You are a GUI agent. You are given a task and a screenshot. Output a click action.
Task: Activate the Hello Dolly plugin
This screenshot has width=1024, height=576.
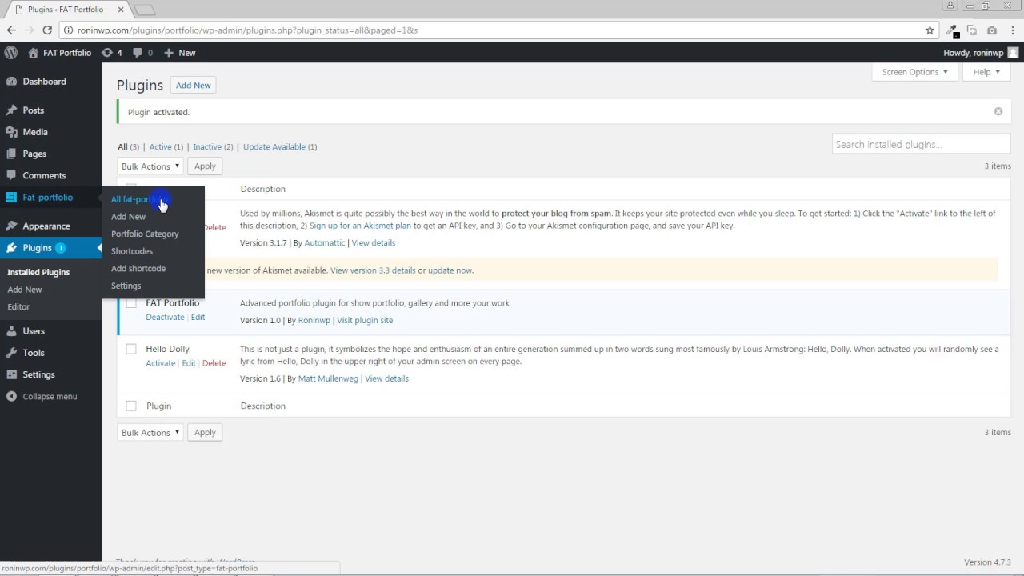[x=160, y=363]
